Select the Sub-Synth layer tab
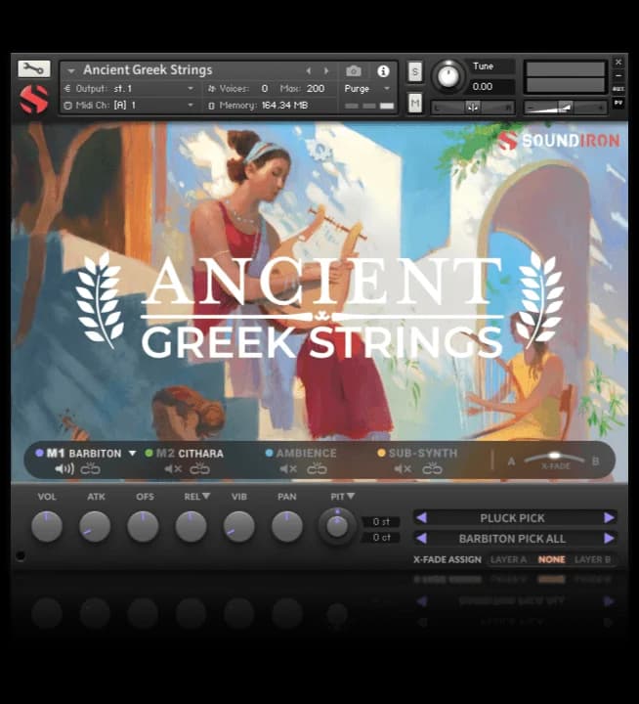The height and width of the screenshot is (704, 639). pyautogui.click(x=423, y=453)
